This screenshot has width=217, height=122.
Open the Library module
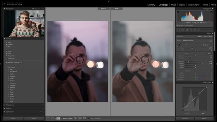[151, 5]
